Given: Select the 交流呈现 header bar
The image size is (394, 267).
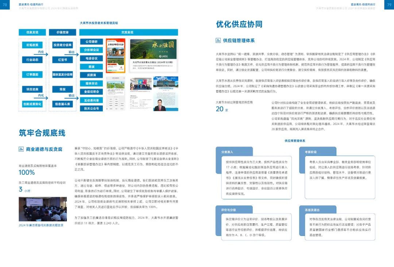Looking at the screenshot, I should [129, 32].
